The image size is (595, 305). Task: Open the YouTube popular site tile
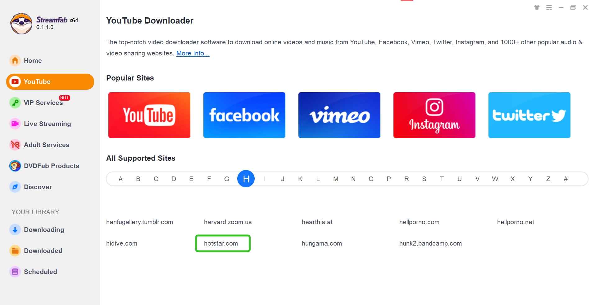(x=149, y=115)
